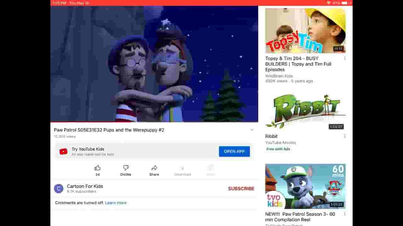This screenshot has width=403, height=226.
Task: Click 'Try YouTube Kids' banner text
Action: pyautogui.click(x=88, y=149)
